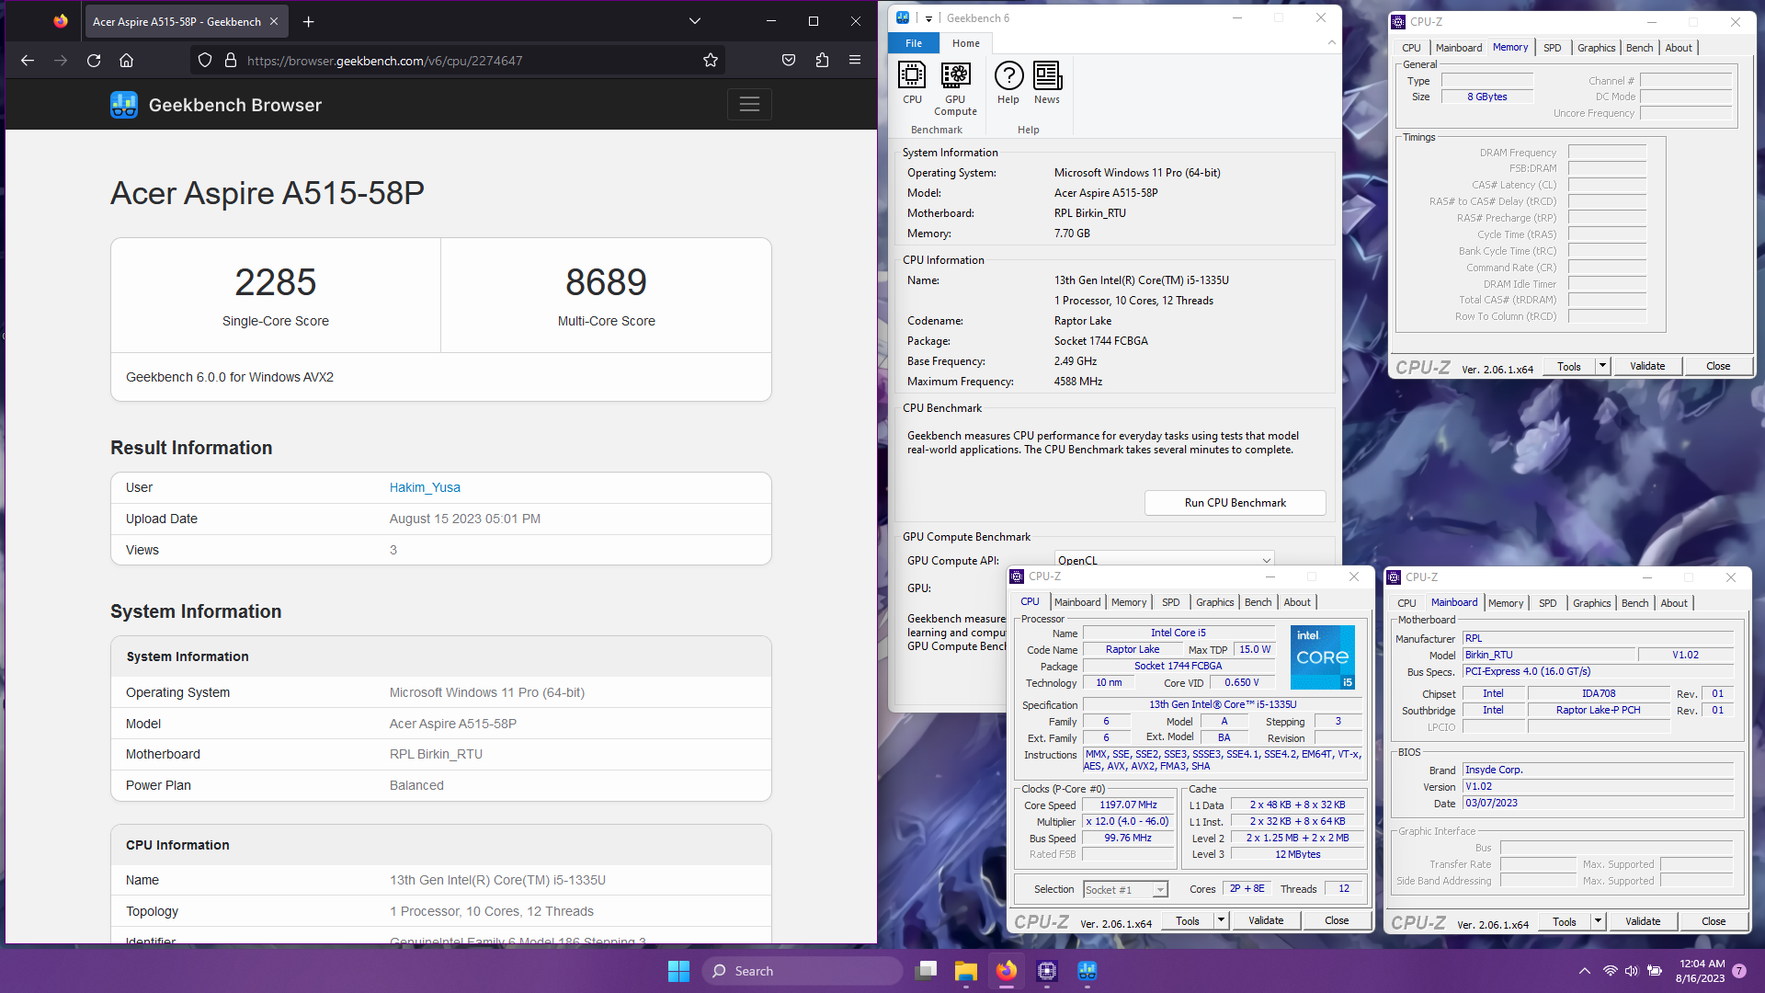Viewport: 1765px width, 993px height.
Task: Select the 8689 multi-core score
Action: tap(606, 282)
